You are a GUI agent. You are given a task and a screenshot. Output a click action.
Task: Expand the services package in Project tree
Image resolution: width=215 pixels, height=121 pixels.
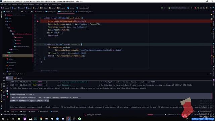pos(13,43)
